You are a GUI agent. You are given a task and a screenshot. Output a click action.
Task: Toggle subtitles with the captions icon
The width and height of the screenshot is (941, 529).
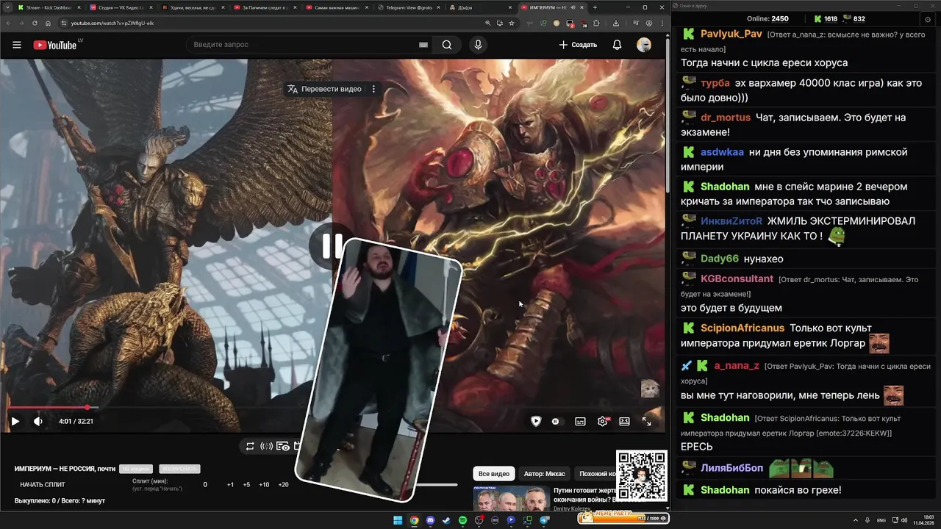(580, 421)
